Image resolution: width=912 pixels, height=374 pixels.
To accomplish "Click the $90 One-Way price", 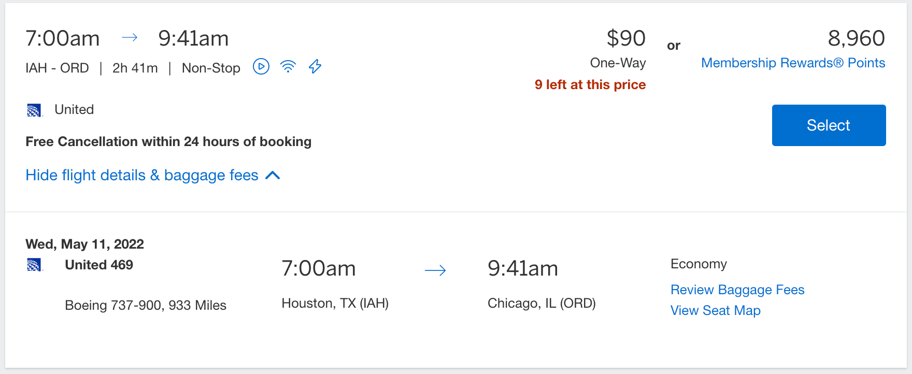I will 626,38.
